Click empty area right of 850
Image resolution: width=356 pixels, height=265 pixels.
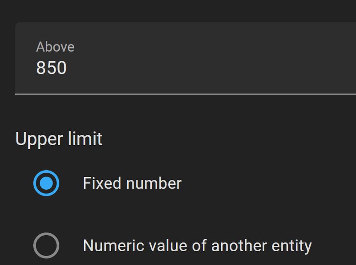click(200, 68)
